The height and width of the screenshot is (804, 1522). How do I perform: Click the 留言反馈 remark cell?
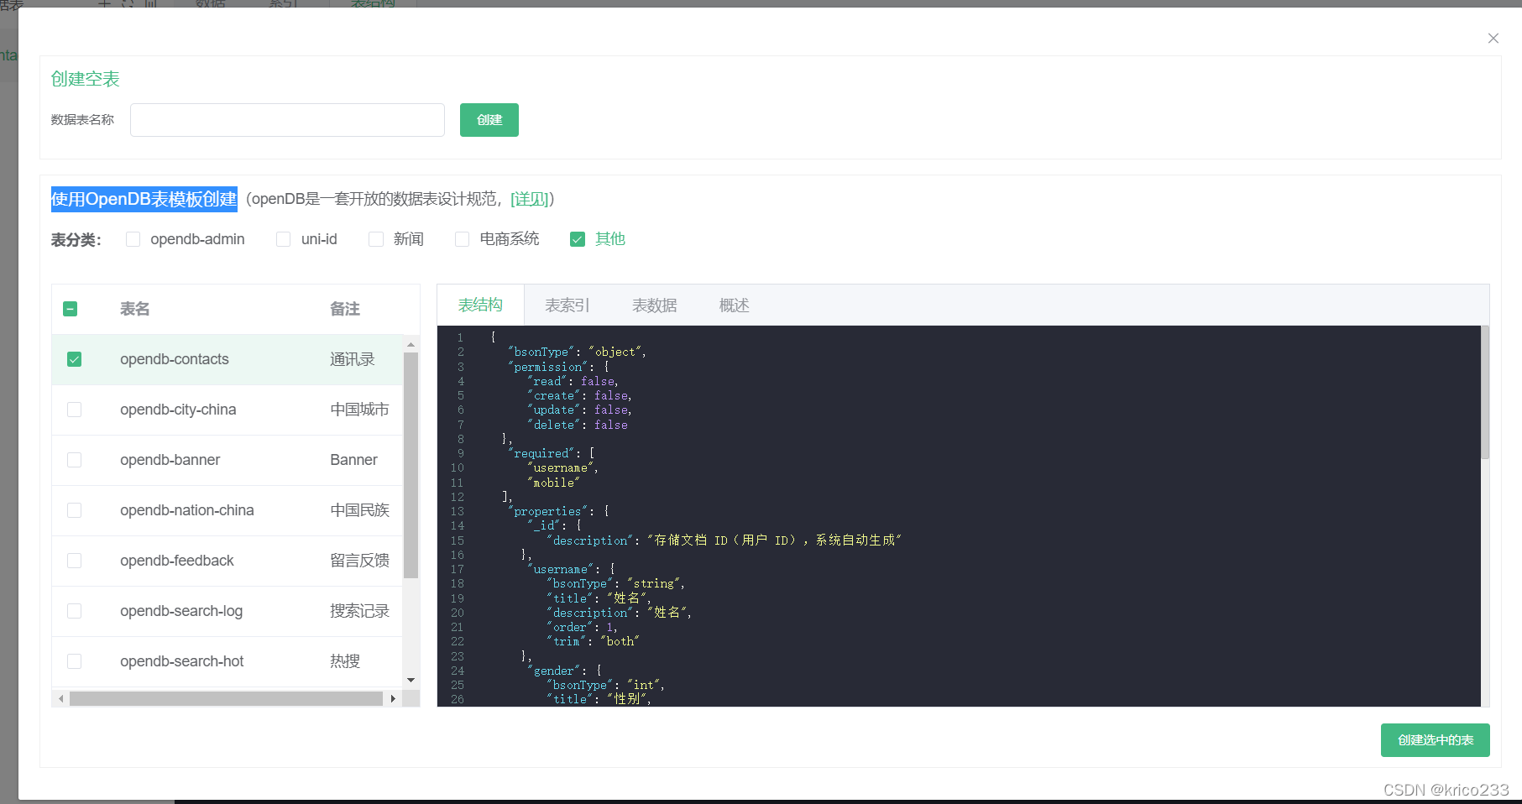(x=360, y=561)
